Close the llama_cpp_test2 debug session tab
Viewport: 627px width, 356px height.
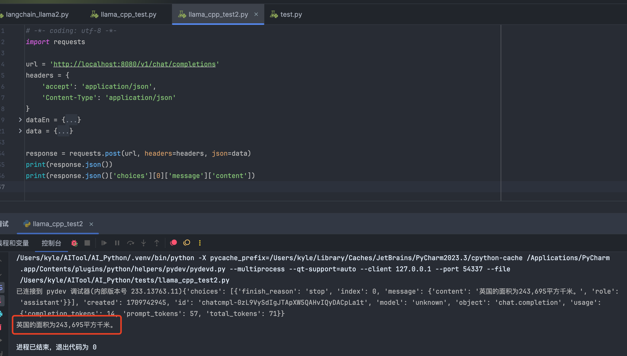click(91, 224)
